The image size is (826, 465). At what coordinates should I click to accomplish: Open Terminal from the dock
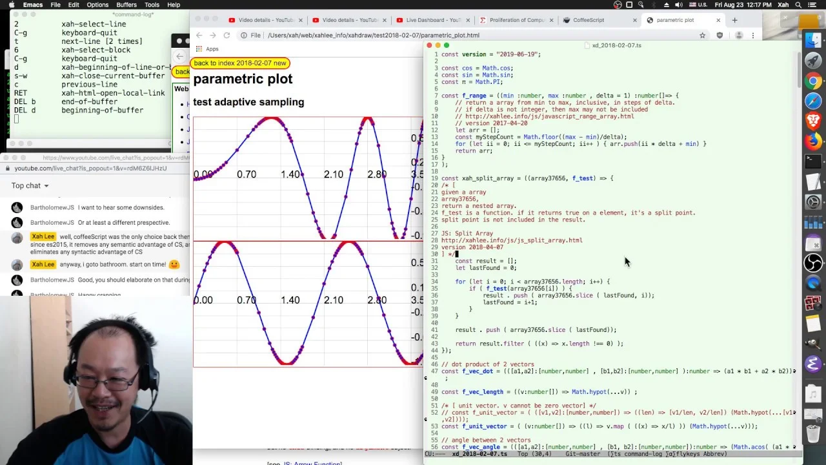[813, 161]
